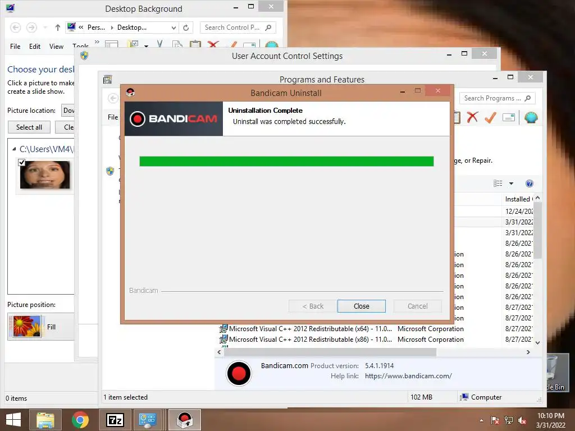Open Edit menu in Desktop Background window
This screenshot has width=575, height=431.
tap(35, 47)
